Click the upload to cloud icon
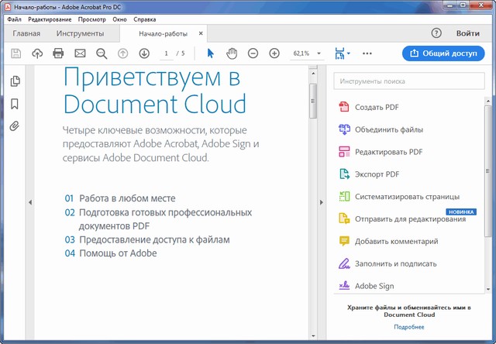 click(x=37, y=53)
